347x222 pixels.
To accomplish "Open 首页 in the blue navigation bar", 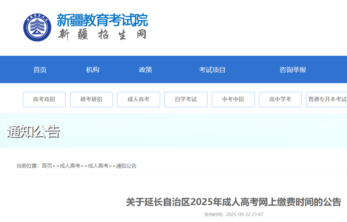I will pos(40,70).
